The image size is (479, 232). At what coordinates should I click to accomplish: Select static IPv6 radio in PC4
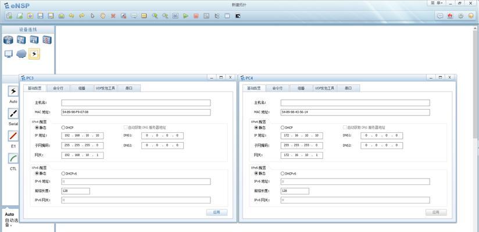click(x=256, y=173)
